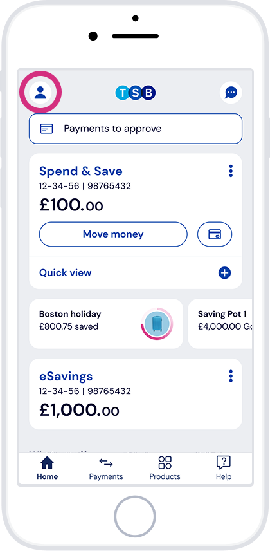The image size is (270, 551).
Task: Click the payment card icon in Payments to approve
Action: point(47,129)
